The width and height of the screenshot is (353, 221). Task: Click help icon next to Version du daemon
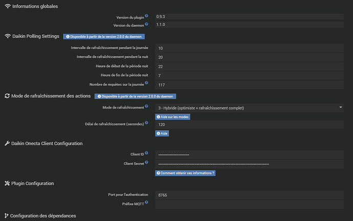point(146,23)
